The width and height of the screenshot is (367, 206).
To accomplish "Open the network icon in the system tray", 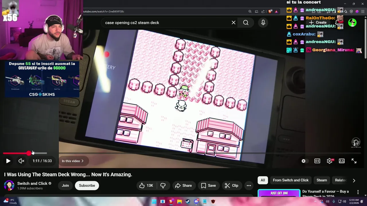I will coord(340,201).
